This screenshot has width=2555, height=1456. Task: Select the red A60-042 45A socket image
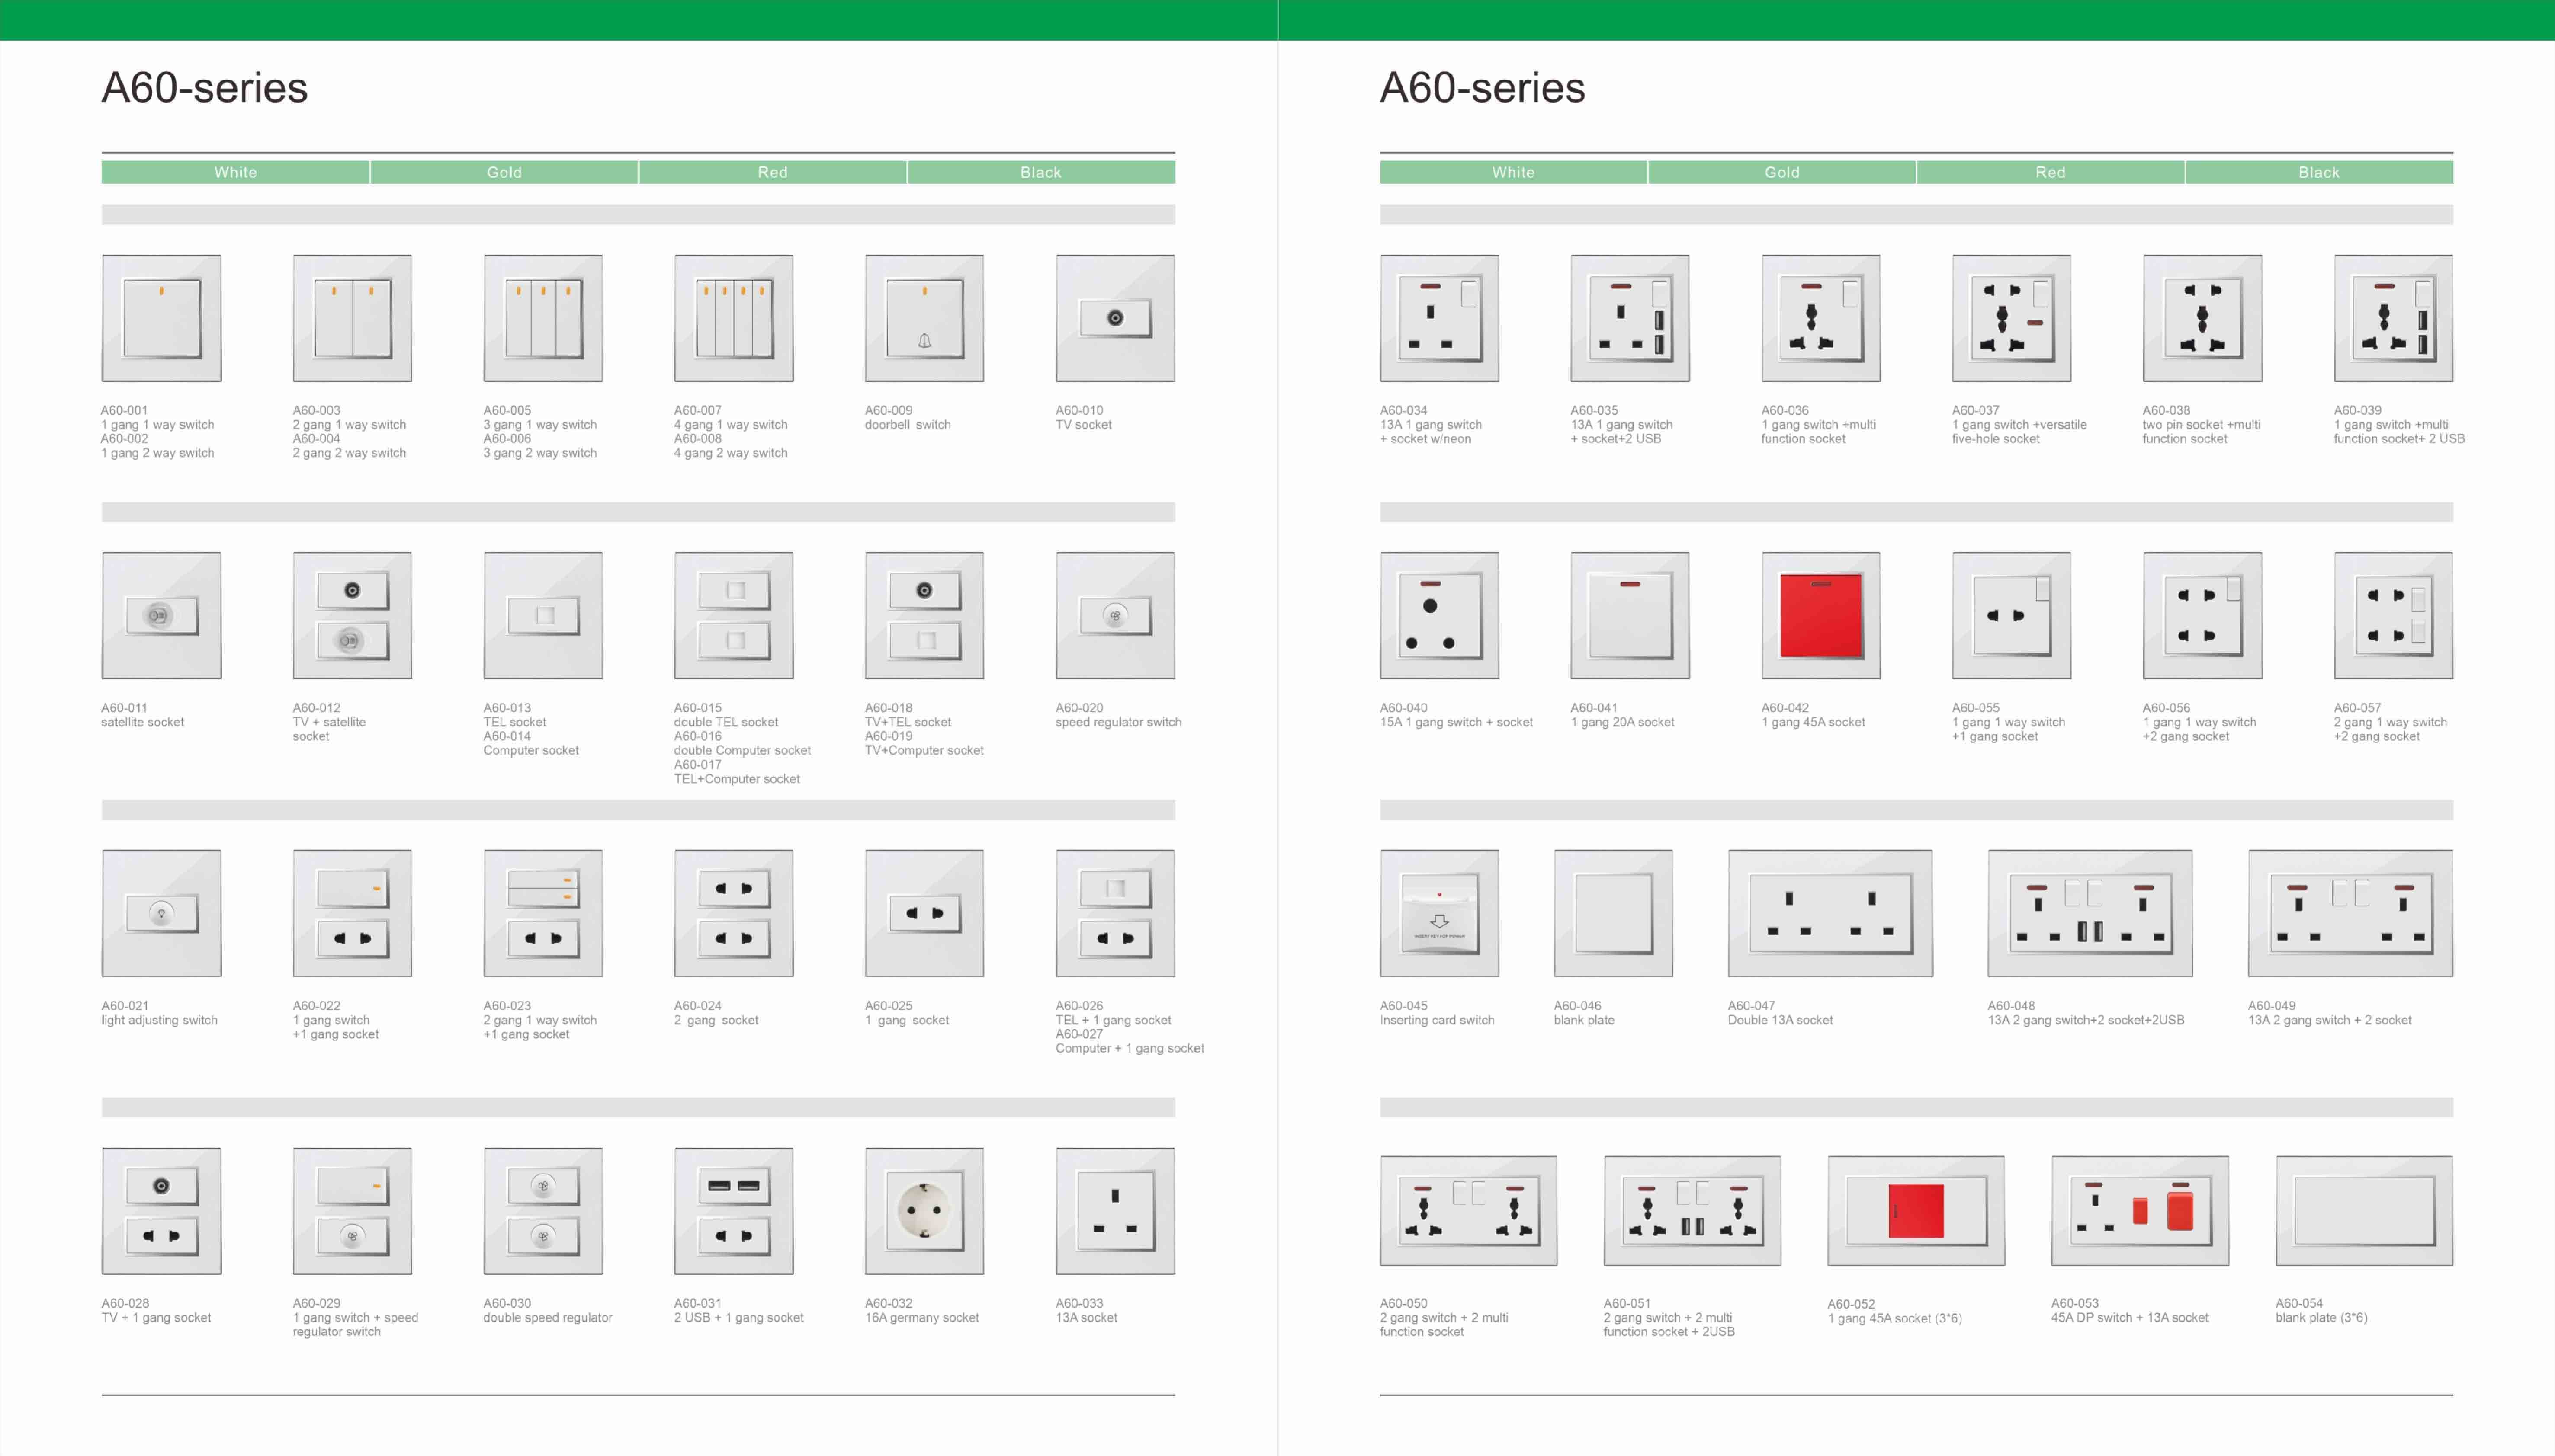click(x=1821, y=616)
